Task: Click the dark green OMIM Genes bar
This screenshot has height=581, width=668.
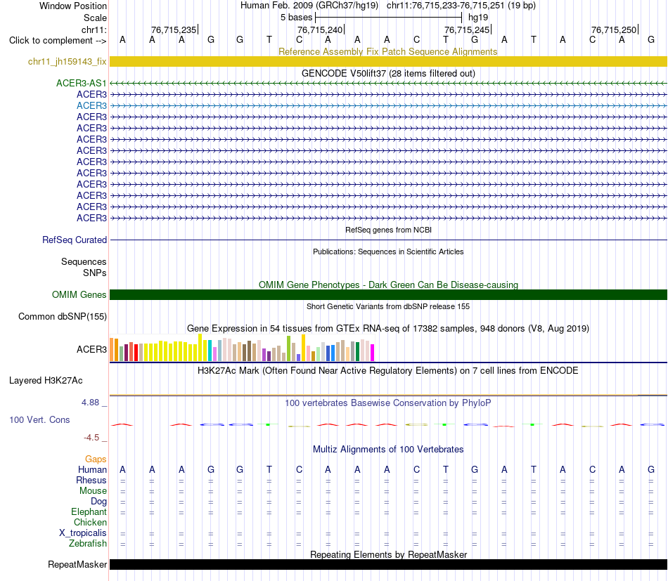Action: pos(388,294)
